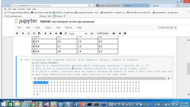Open browser home page icon
The image size is (190, 107).
click(x=181, y=6)
